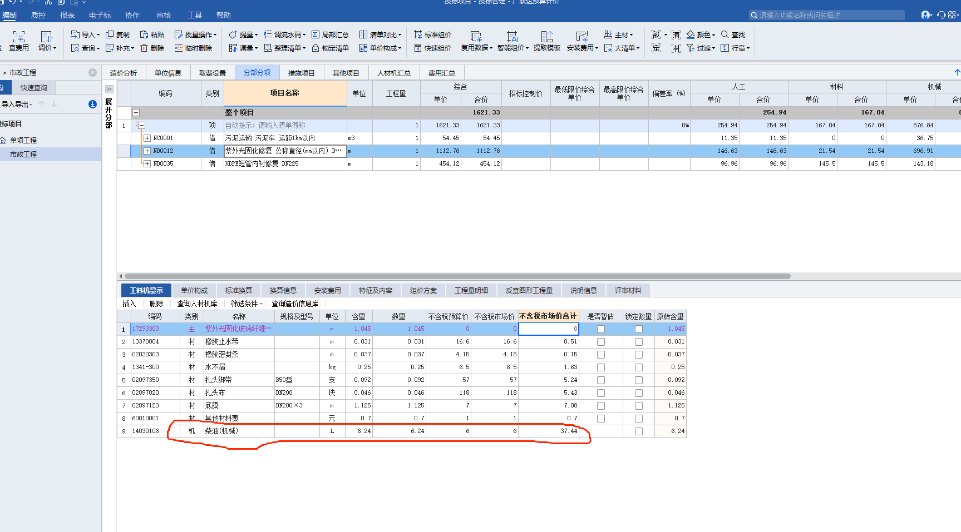Click the 材 bracket icon in the toolbar

point(676,48)
